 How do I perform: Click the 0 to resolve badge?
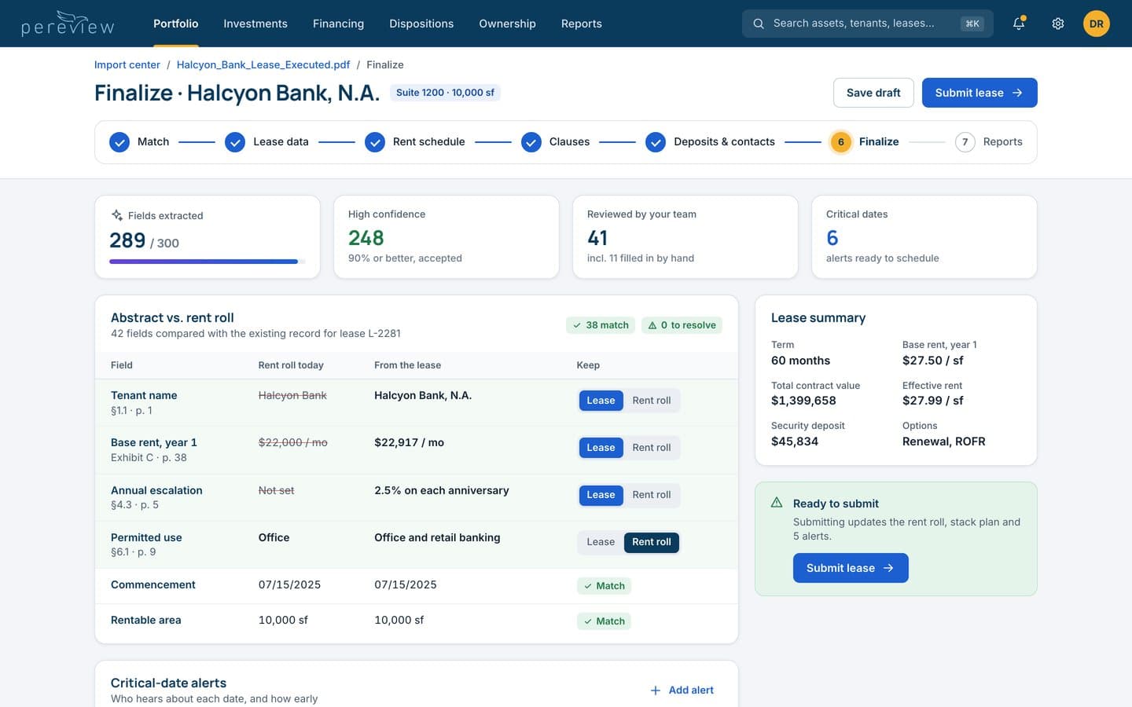682,325
